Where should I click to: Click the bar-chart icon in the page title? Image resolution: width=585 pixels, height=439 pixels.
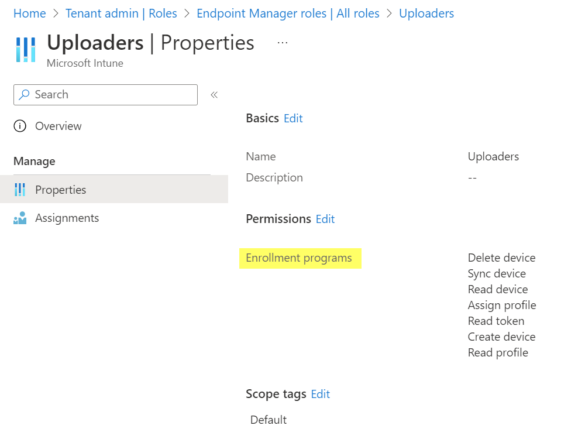[26, 50]
